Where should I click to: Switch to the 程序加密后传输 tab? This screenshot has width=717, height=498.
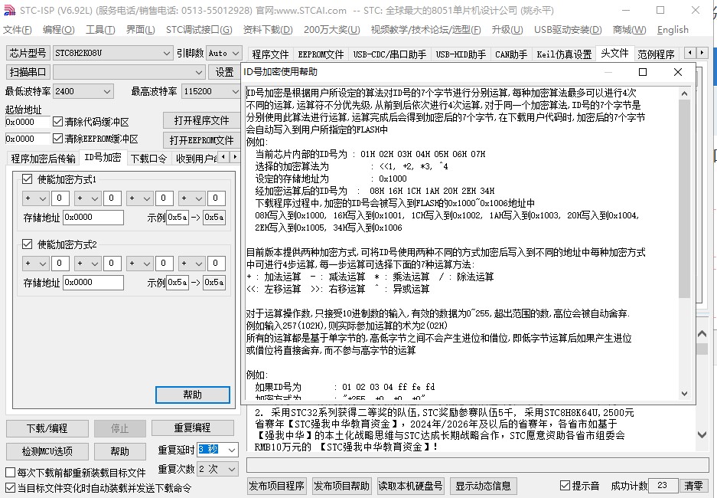(43, 159)
